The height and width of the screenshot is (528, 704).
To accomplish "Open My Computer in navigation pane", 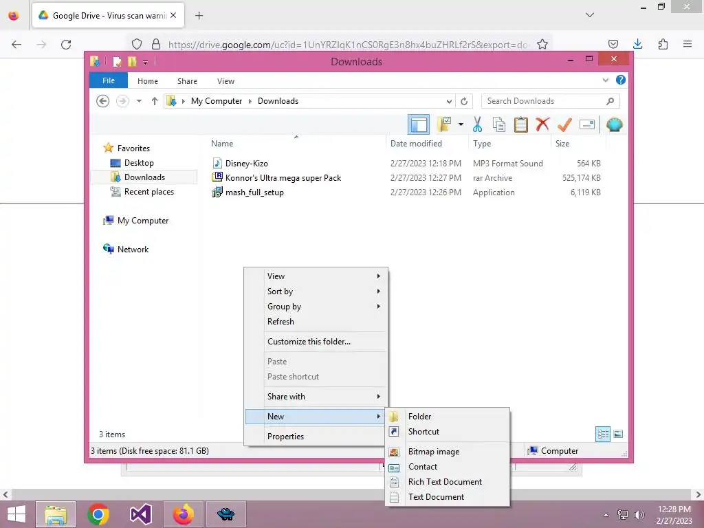I will click(143, 221).
